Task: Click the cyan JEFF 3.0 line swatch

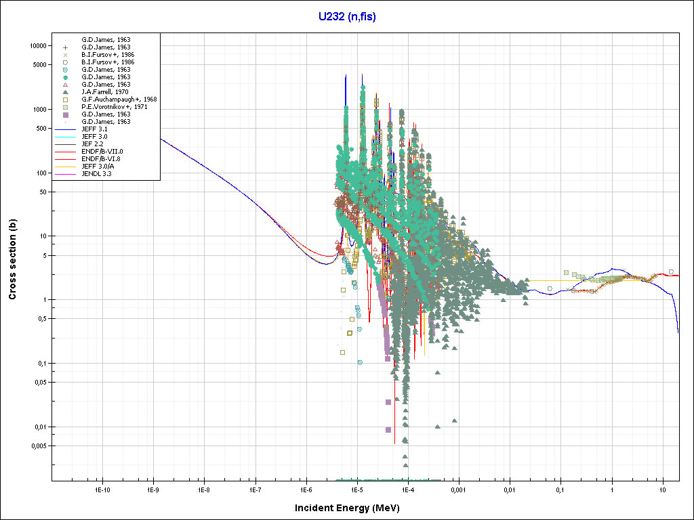Action: tap(66, 137)
